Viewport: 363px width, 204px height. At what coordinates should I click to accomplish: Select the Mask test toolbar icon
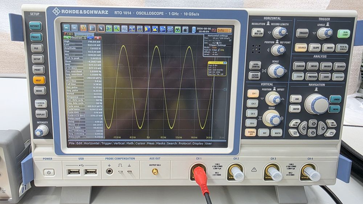(140, 29)
